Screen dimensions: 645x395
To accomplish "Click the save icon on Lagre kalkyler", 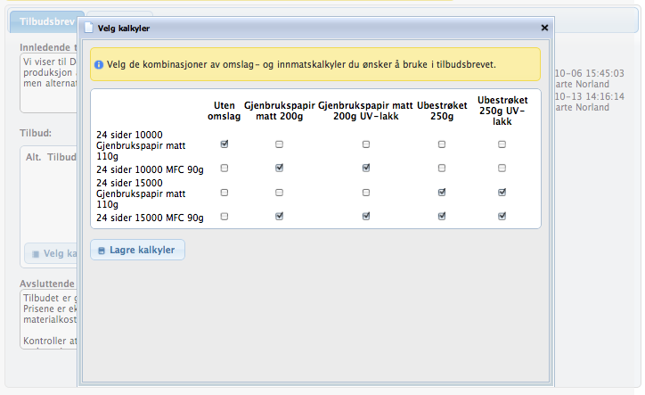I will (102, 251).
